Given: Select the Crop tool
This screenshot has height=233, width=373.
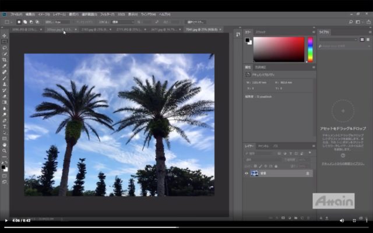Looking at the screenshot, I should [5, 60].
